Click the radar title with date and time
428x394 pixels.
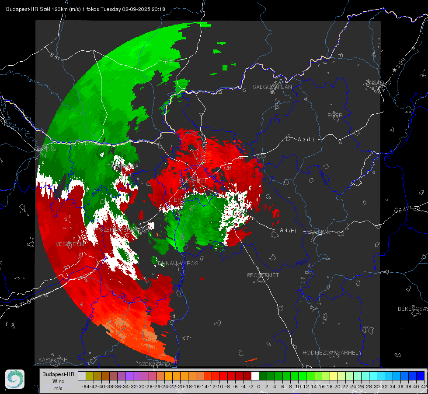[85, 9]
